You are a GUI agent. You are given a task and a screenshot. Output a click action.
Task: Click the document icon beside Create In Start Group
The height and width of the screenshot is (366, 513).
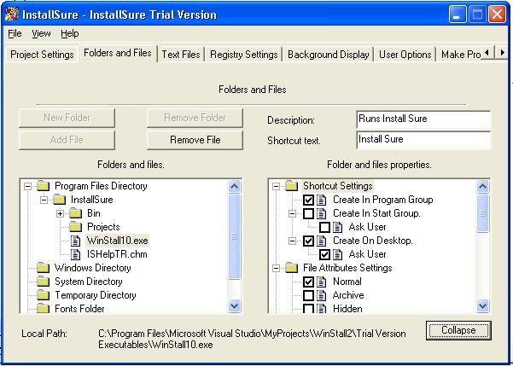tap(322, 213)
